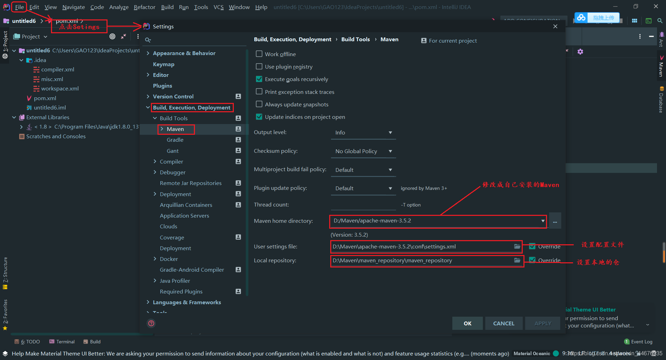This screenshot has height=360, width=666.
Task: Open the 6: TODO tab at bottom
Action: (x=27, y=342)
